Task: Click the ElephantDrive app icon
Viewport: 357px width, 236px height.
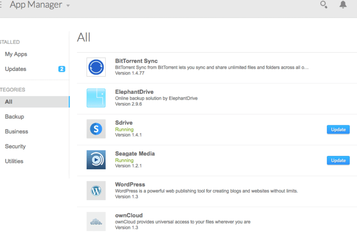Action: 96,98
